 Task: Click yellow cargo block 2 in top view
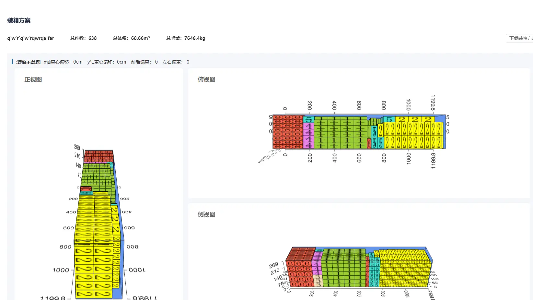[x=414, y=135]
